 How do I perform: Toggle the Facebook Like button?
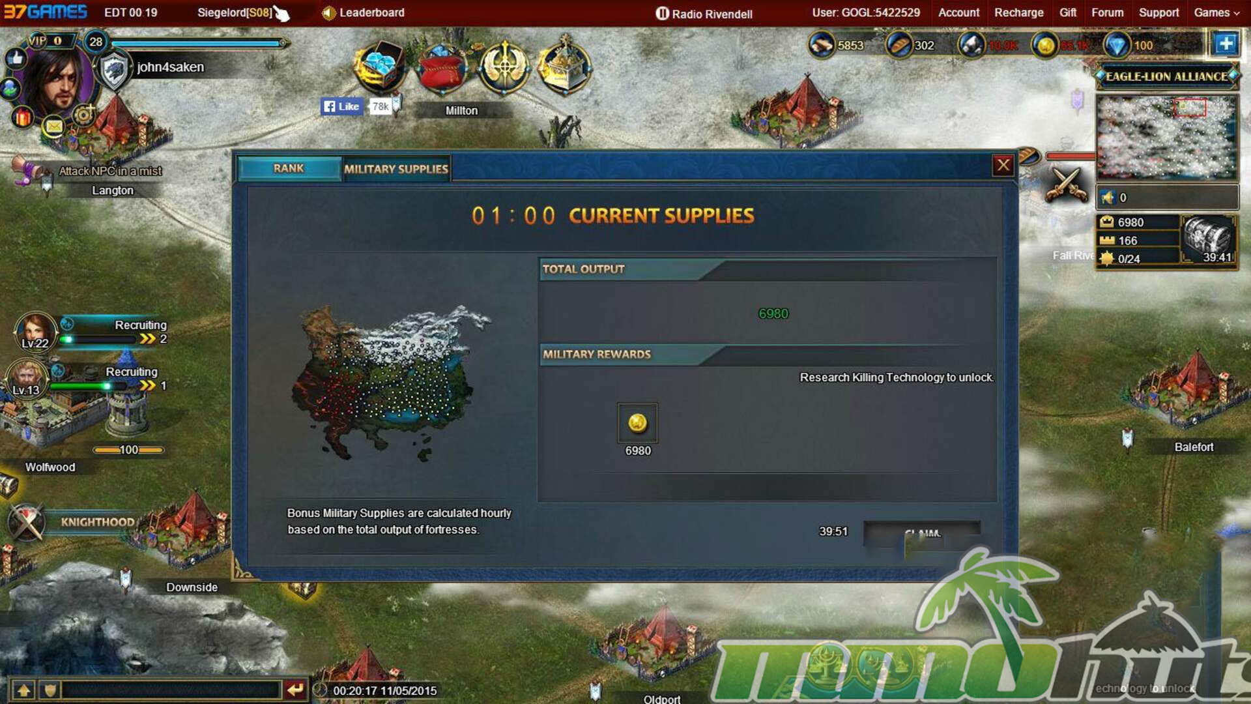tap(341, 106)
